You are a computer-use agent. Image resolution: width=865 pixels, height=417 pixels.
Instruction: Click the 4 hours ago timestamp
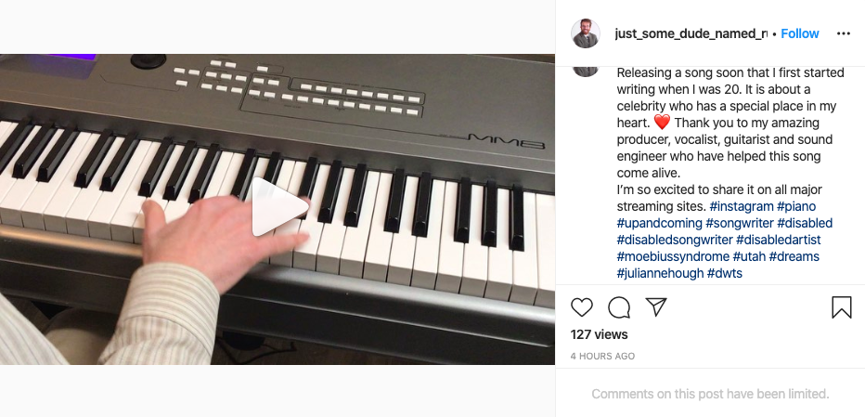(602, 357)
